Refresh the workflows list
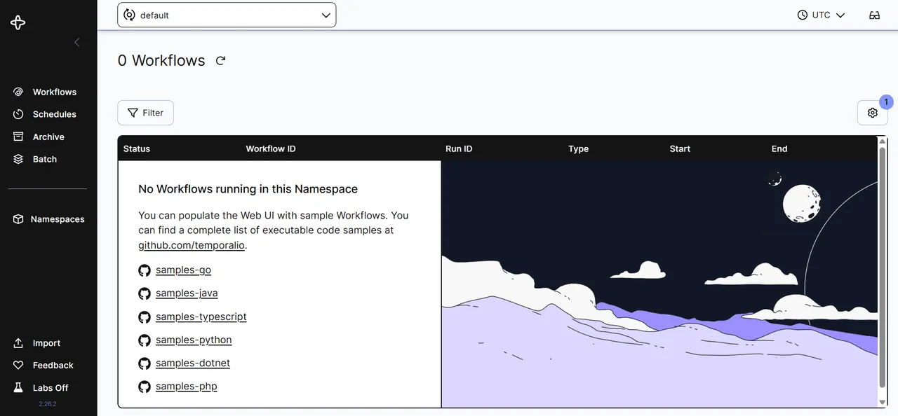Viewport: 898px width, 416px height. click(x=220, y=61)
